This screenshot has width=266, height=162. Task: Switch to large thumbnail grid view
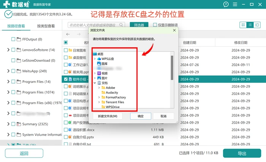(x=243, y=25)
